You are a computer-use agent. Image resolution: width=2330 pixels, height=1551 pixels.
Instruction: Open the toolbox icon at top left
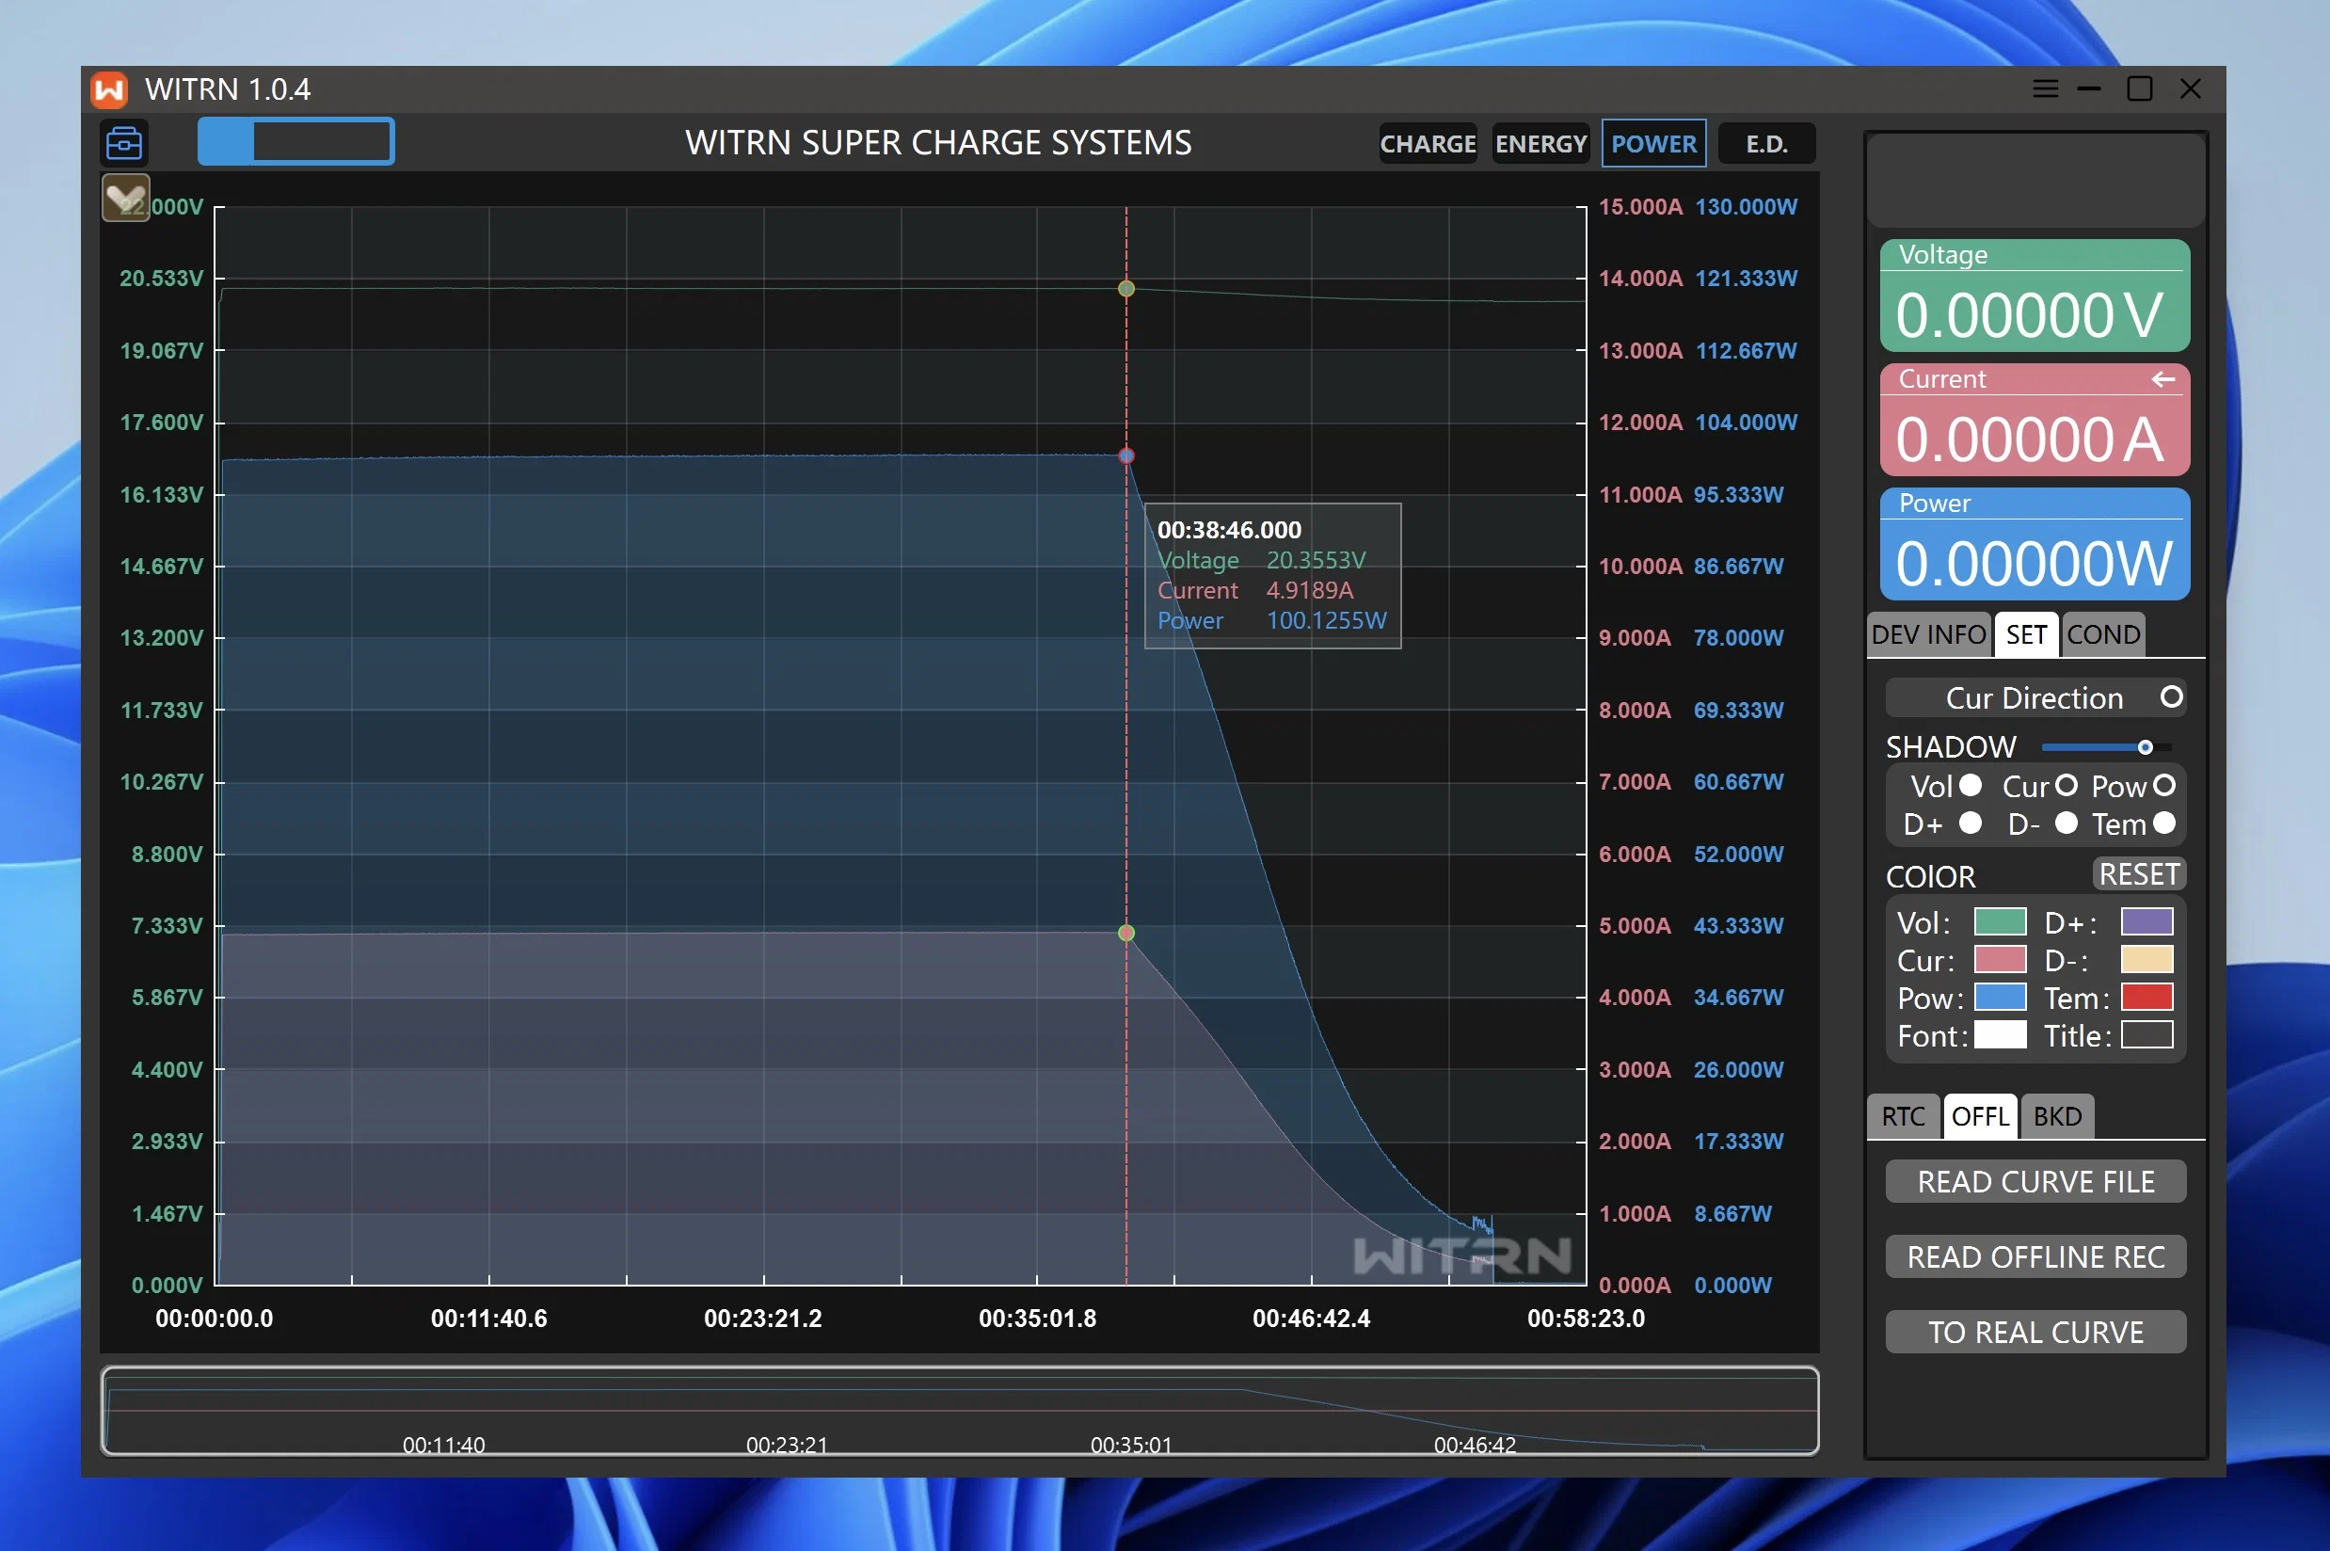pyautogui.click(x=123, y=142)
